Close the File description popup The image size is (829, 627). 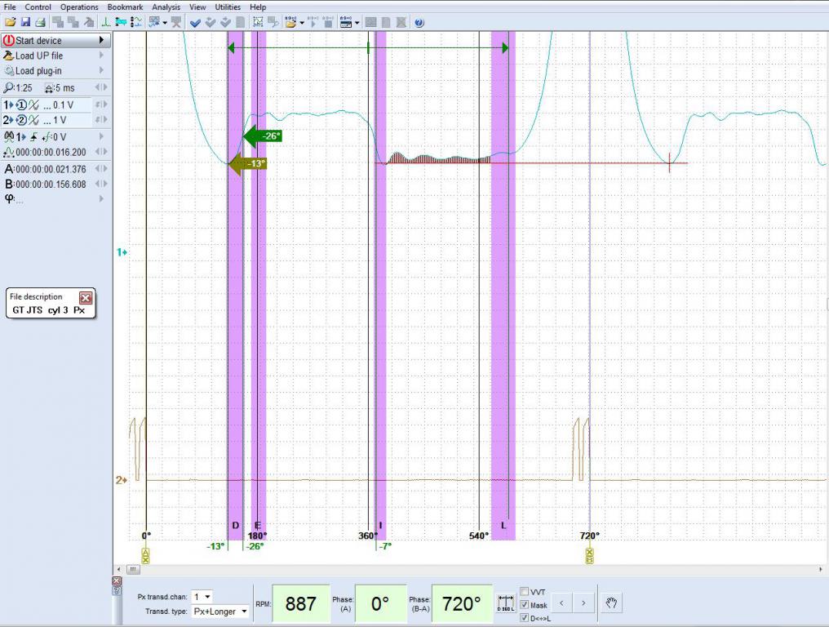click(x=86, y=298)
